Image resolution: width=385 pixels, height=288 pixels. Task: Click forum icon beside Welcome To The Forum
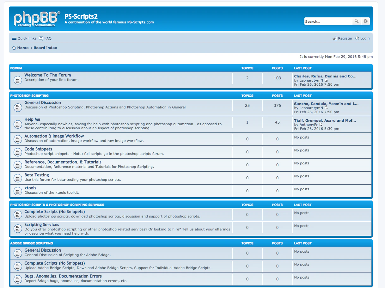(x=18, y=80)
